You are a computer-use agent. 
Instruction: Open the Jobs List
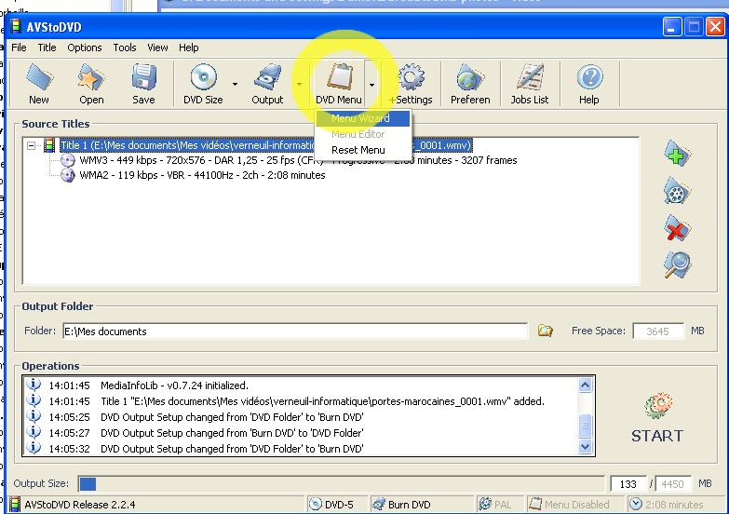point(530,83)
